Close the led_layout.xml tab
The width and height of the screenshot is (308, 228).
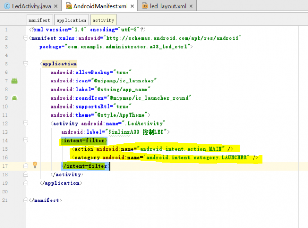(191, 6)
